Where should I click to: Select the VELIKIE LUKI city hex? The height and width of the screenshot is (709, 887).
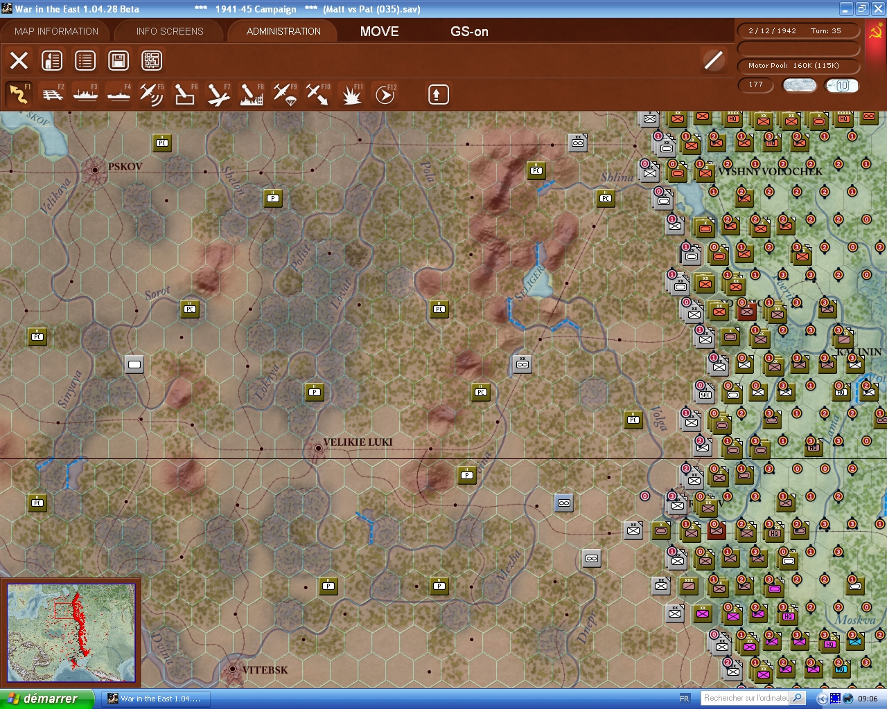[x=318, y=449]
